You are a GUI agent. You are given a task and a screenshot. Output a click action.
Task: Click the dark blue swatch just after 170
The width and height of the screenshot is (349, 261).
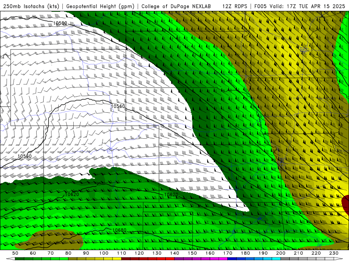(232, 259)
